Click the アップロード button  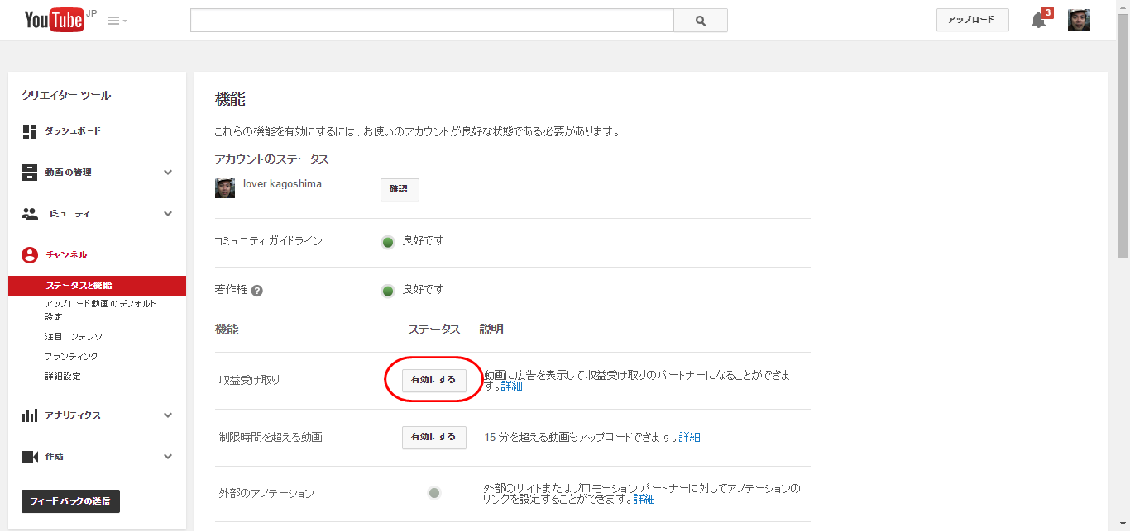coord(972,20)
